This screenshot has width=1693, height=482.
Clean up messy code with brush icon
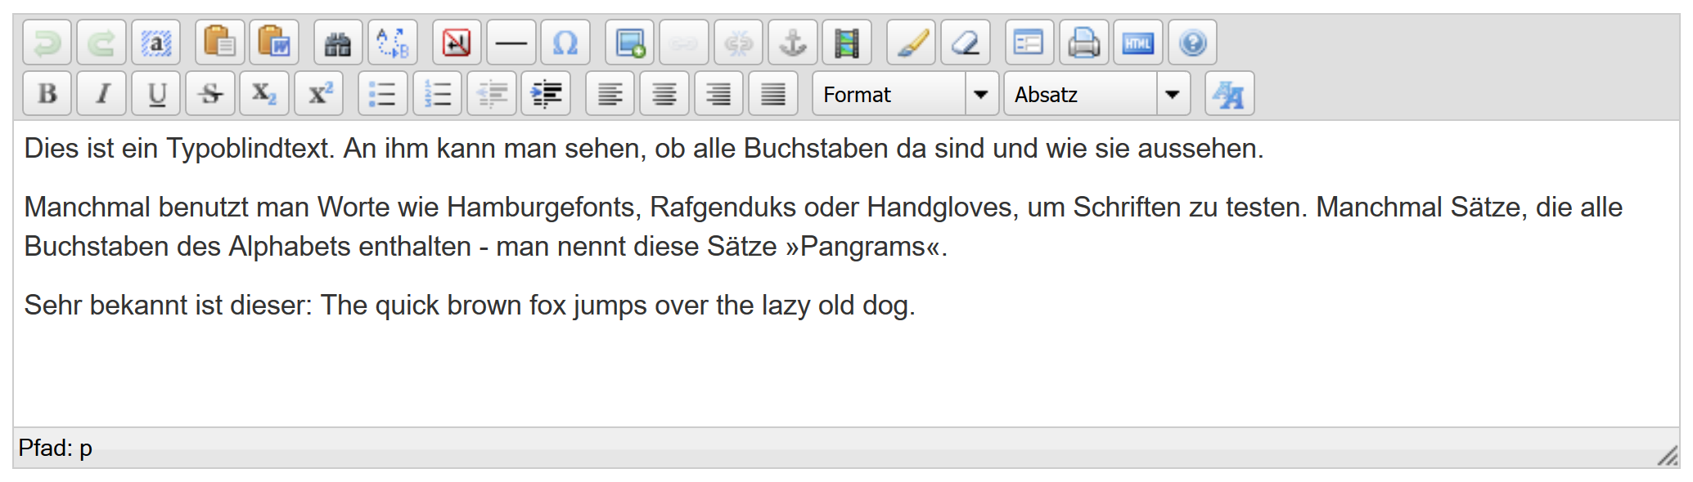912,42
